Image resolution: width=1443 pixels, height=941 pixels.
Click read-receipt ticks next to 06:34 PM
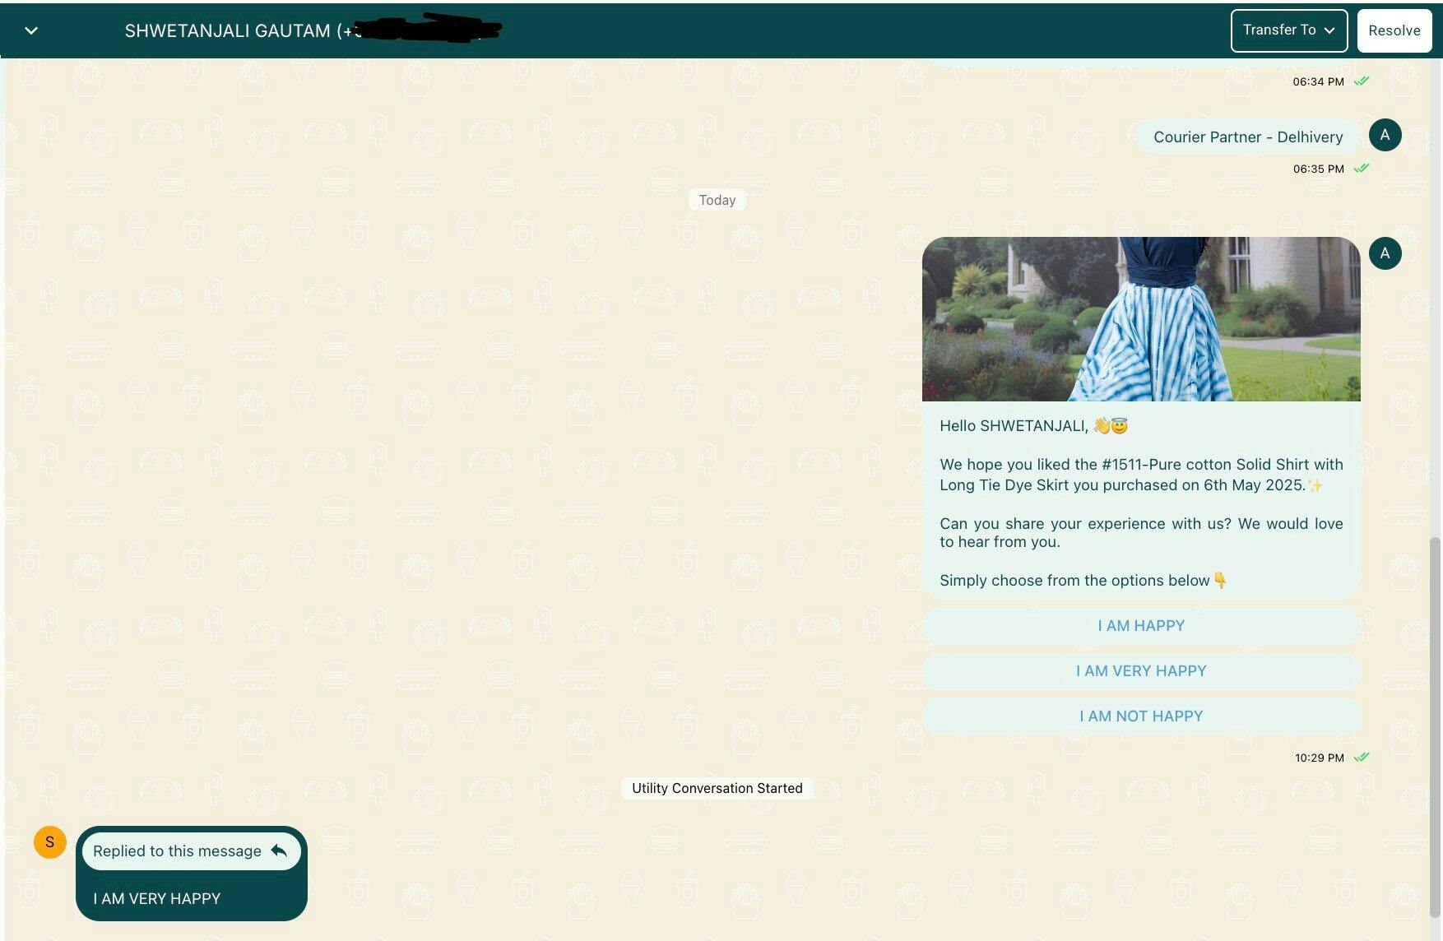coord(1362,81)
